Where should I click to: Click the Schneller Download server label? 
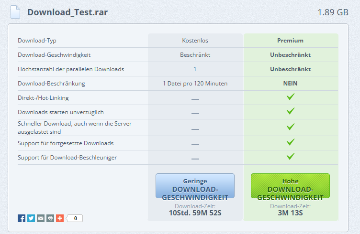(75, 128)
